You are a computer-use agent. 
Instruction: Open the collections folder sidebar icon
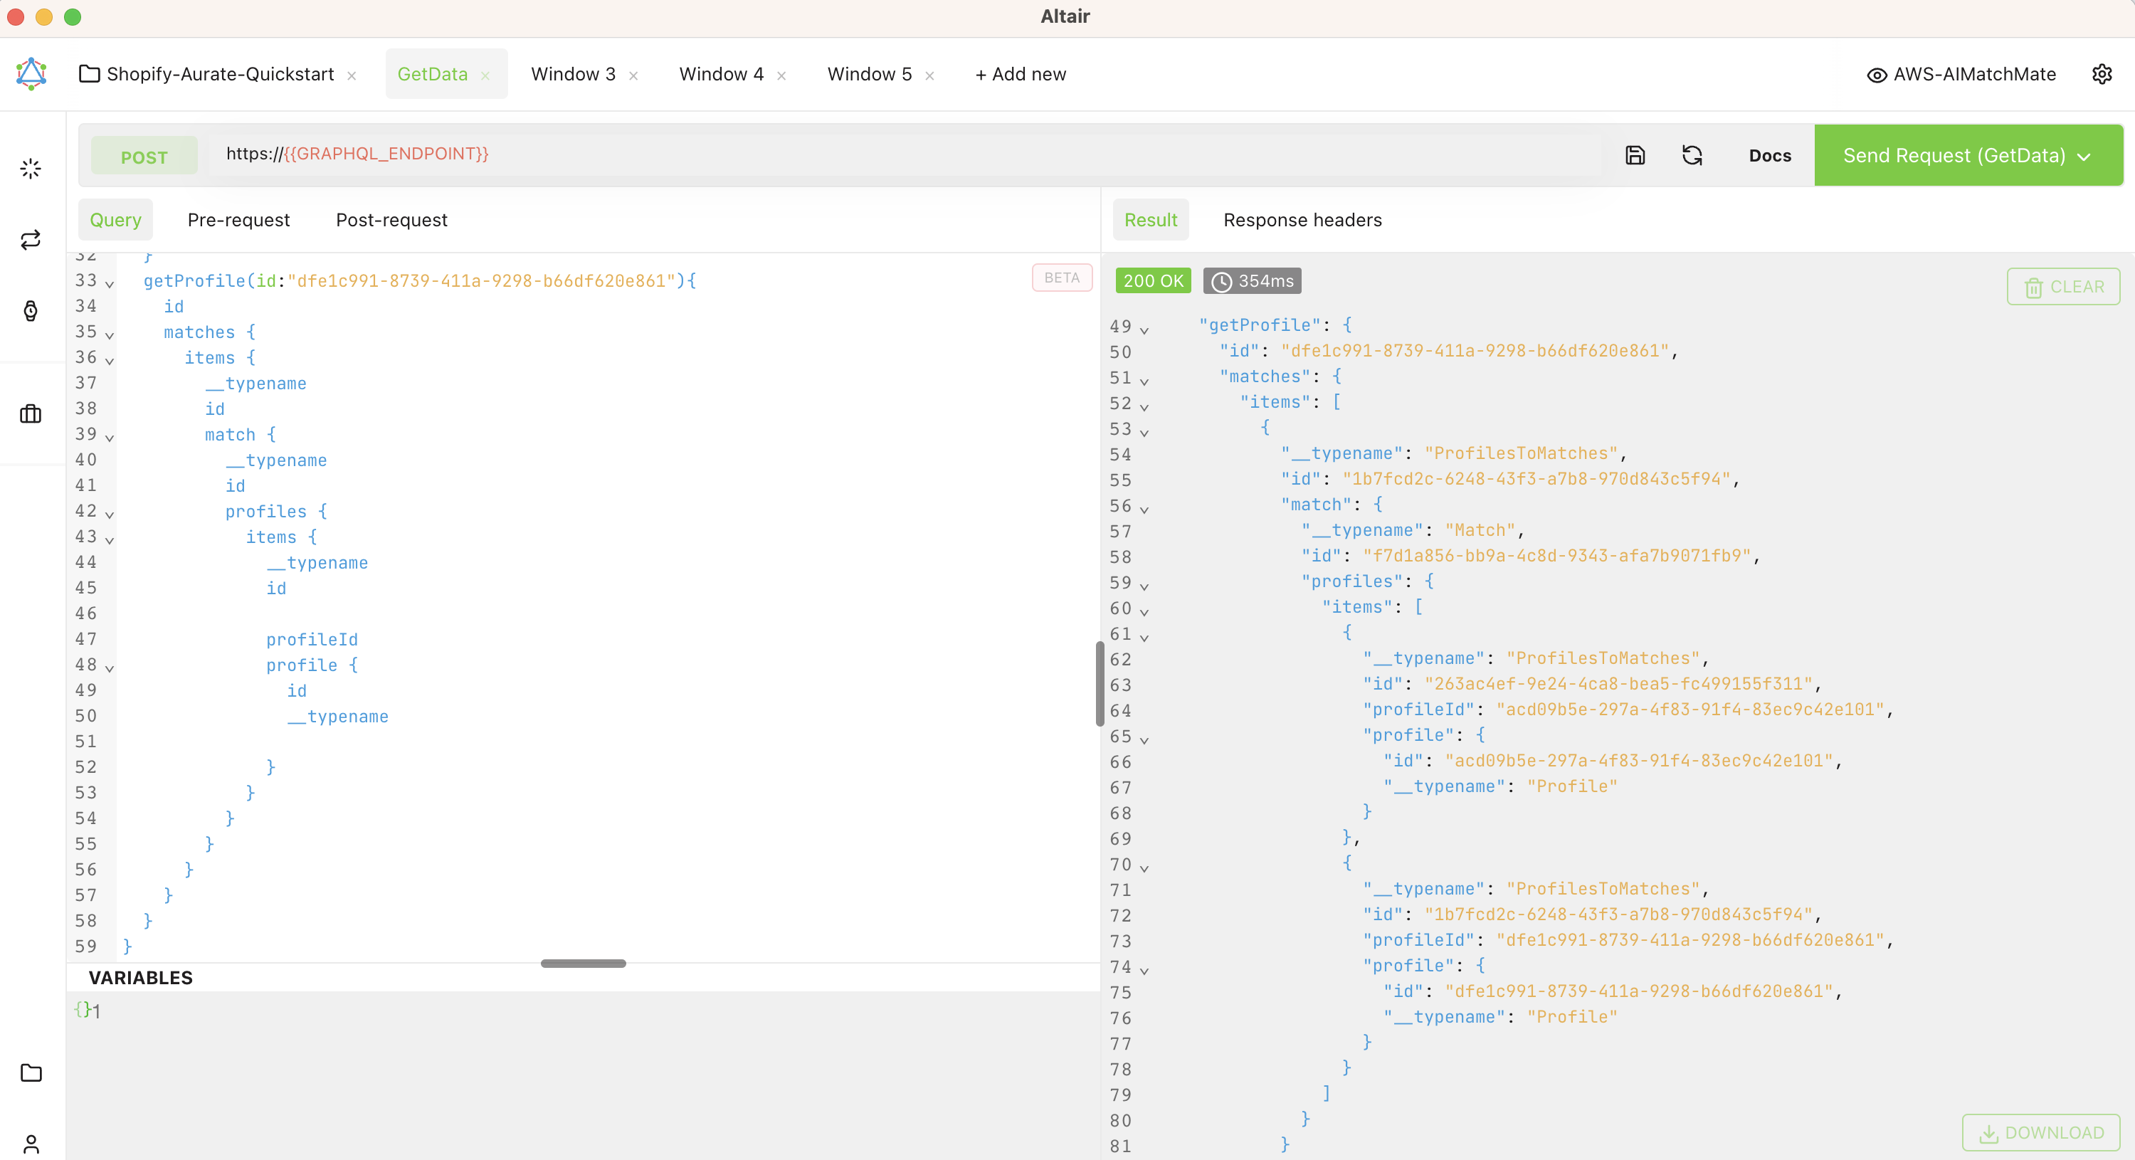pyautogui.click(x=31, y=1072)
